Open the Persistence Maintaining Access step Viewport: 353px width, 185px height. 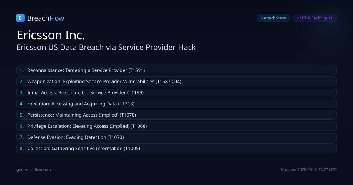(x=176, y=115)
